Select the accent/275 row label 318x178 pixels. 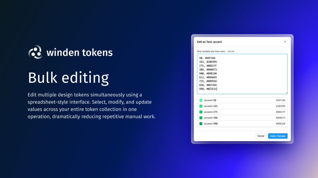[211, 112]
